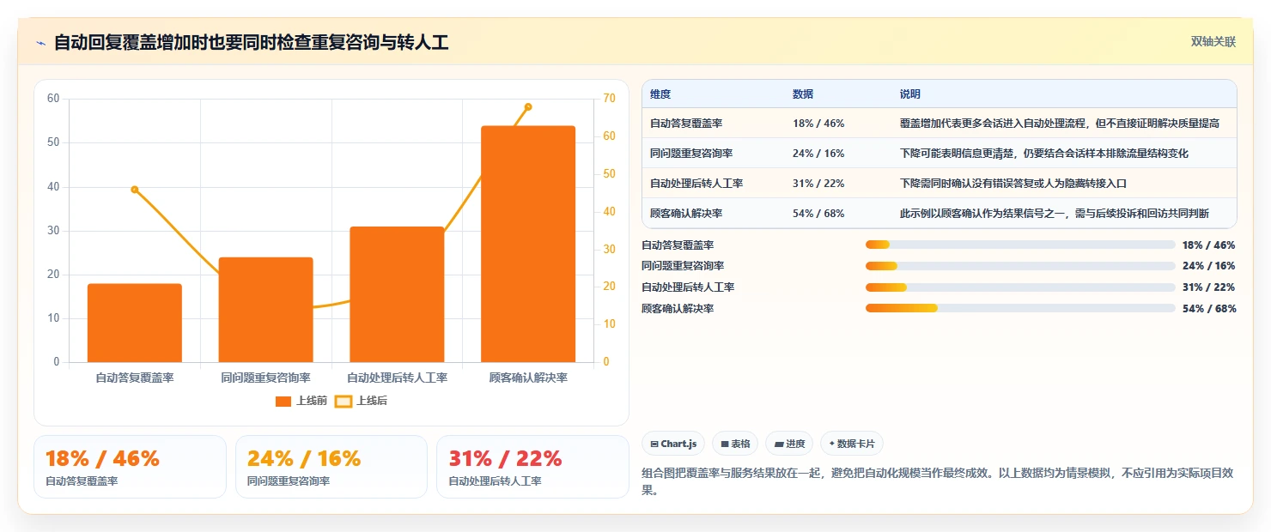Click the 双轴关联 badge in the header
The width and height of the screenshot is (1271, 532).
tap(1213, 41)
